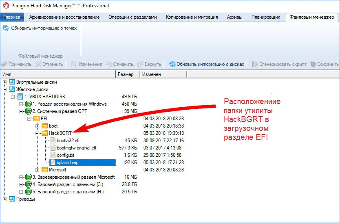
Task: Click Обновить информацию о томах label
Action: point(44,28)
